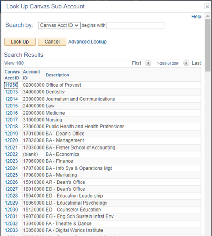The image size is (212, 236).
Task: Click the previous page arrow icon
Action: [x=148, y=63]
